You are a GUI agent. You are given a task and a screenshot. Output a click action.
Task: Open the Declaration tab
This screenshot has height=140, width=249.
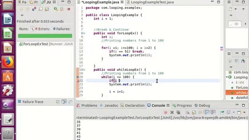pyautogui.click(x=133, y=105)
